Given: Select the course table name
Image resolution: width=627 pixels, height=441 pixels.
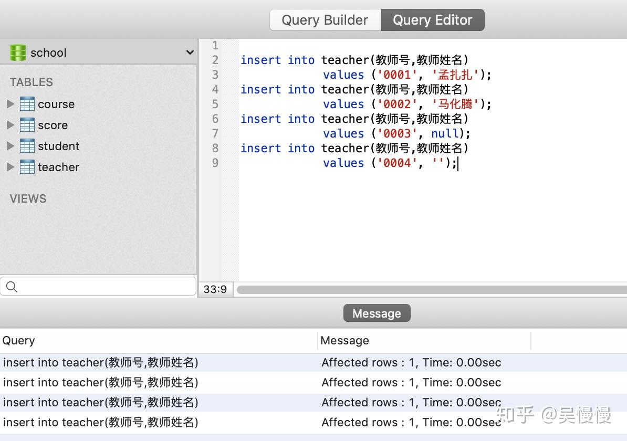Looking at the screenshot, I should coord(56,104).
